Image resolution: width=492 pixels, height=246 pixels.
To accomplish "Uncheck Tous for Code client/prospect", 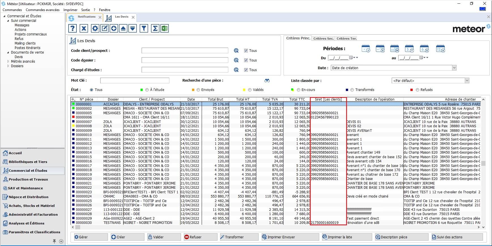I will [246, 51].
